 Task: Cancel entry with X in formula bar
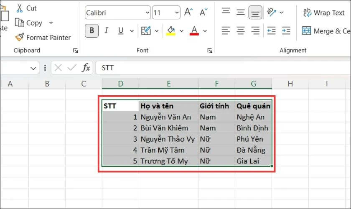(58, 68)
